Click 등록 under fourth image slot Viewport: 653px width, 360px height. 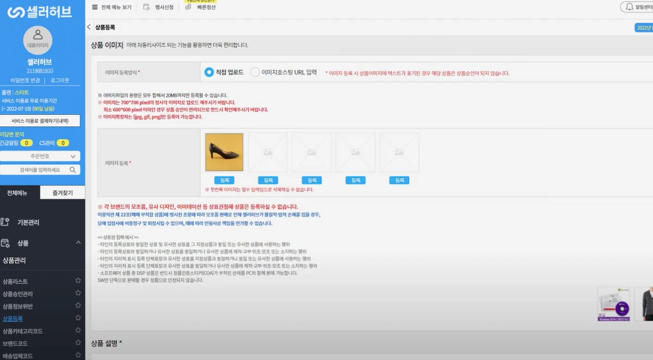coord(355,180)
